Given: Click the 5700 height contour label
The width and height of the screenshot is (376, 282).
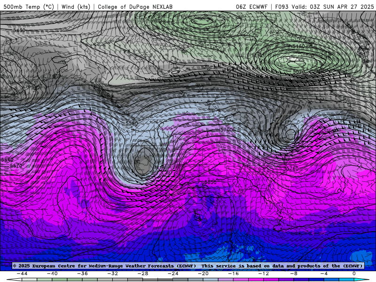Looking at the screenshot, I should (x=227, y=130).
